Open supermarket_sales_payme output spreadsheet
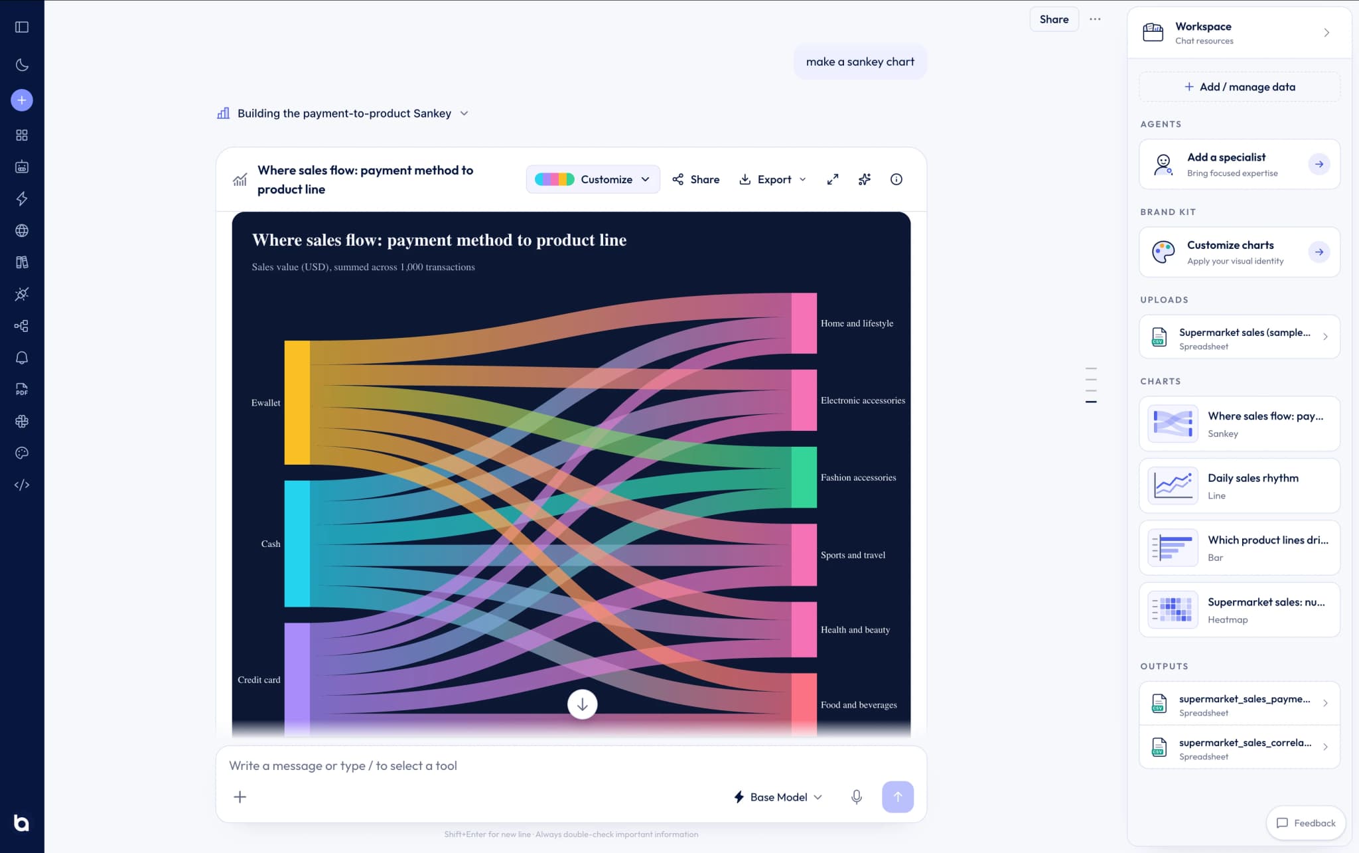1359x853 pixels. point(1239,704)
